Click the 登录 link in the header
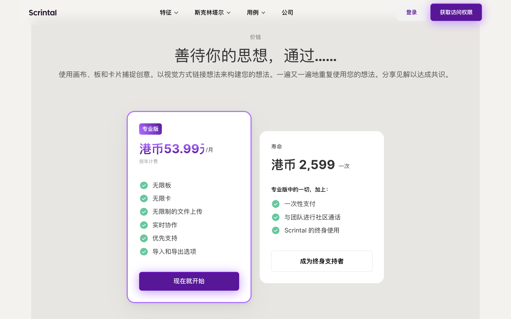511x319 pixels. 411,12
